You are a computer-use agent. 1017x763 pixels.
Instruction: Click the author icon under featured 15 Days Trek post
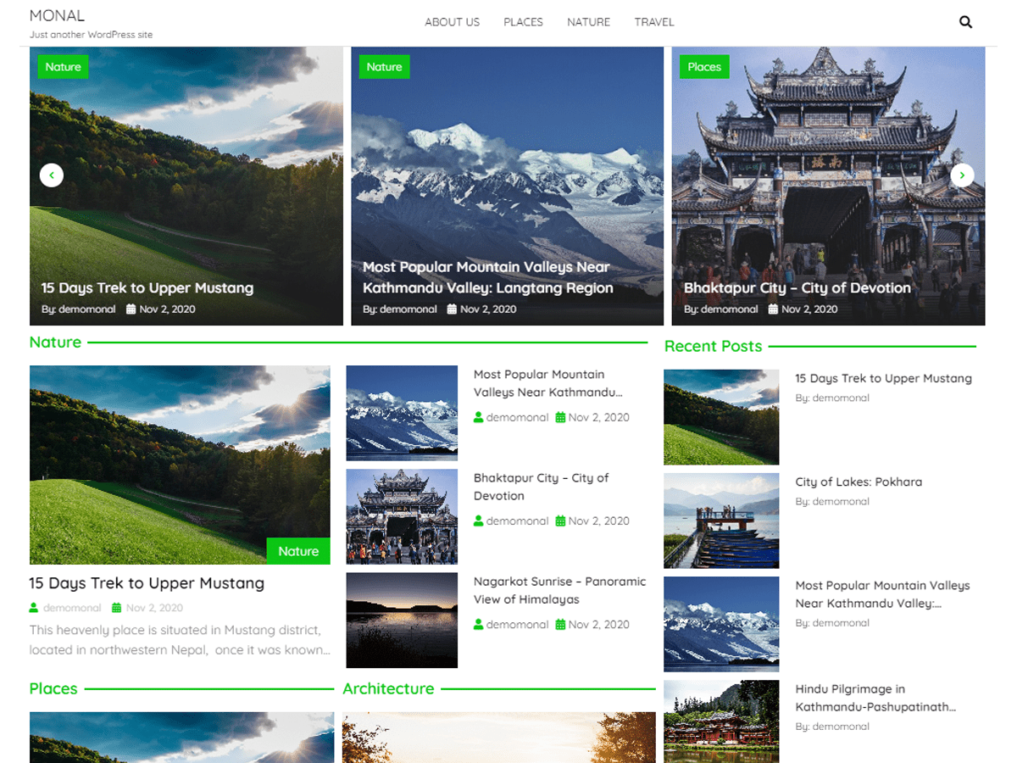tap(34, 608)
